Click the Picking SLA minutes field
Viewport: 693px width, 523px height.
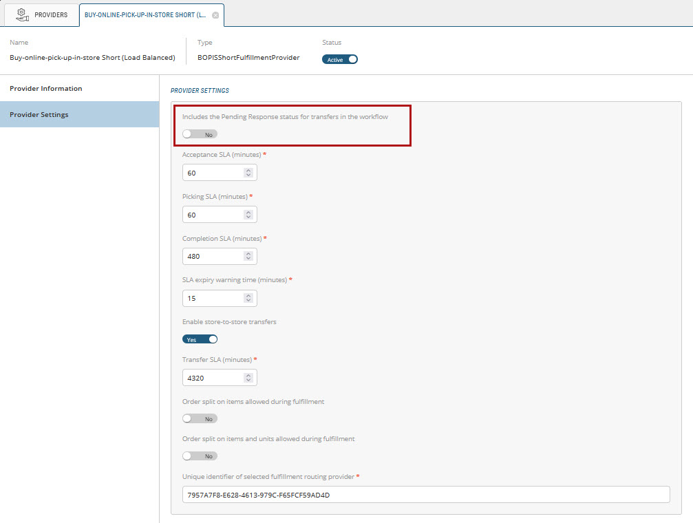point(220,215)
